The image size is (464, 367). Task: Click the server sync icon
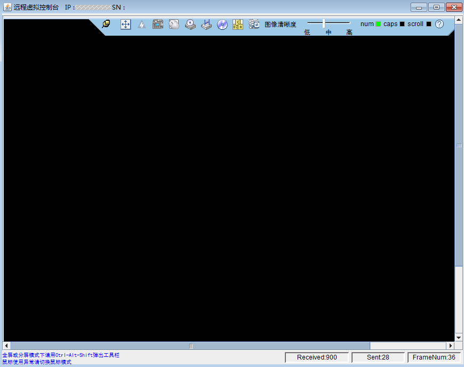(254, 24)
